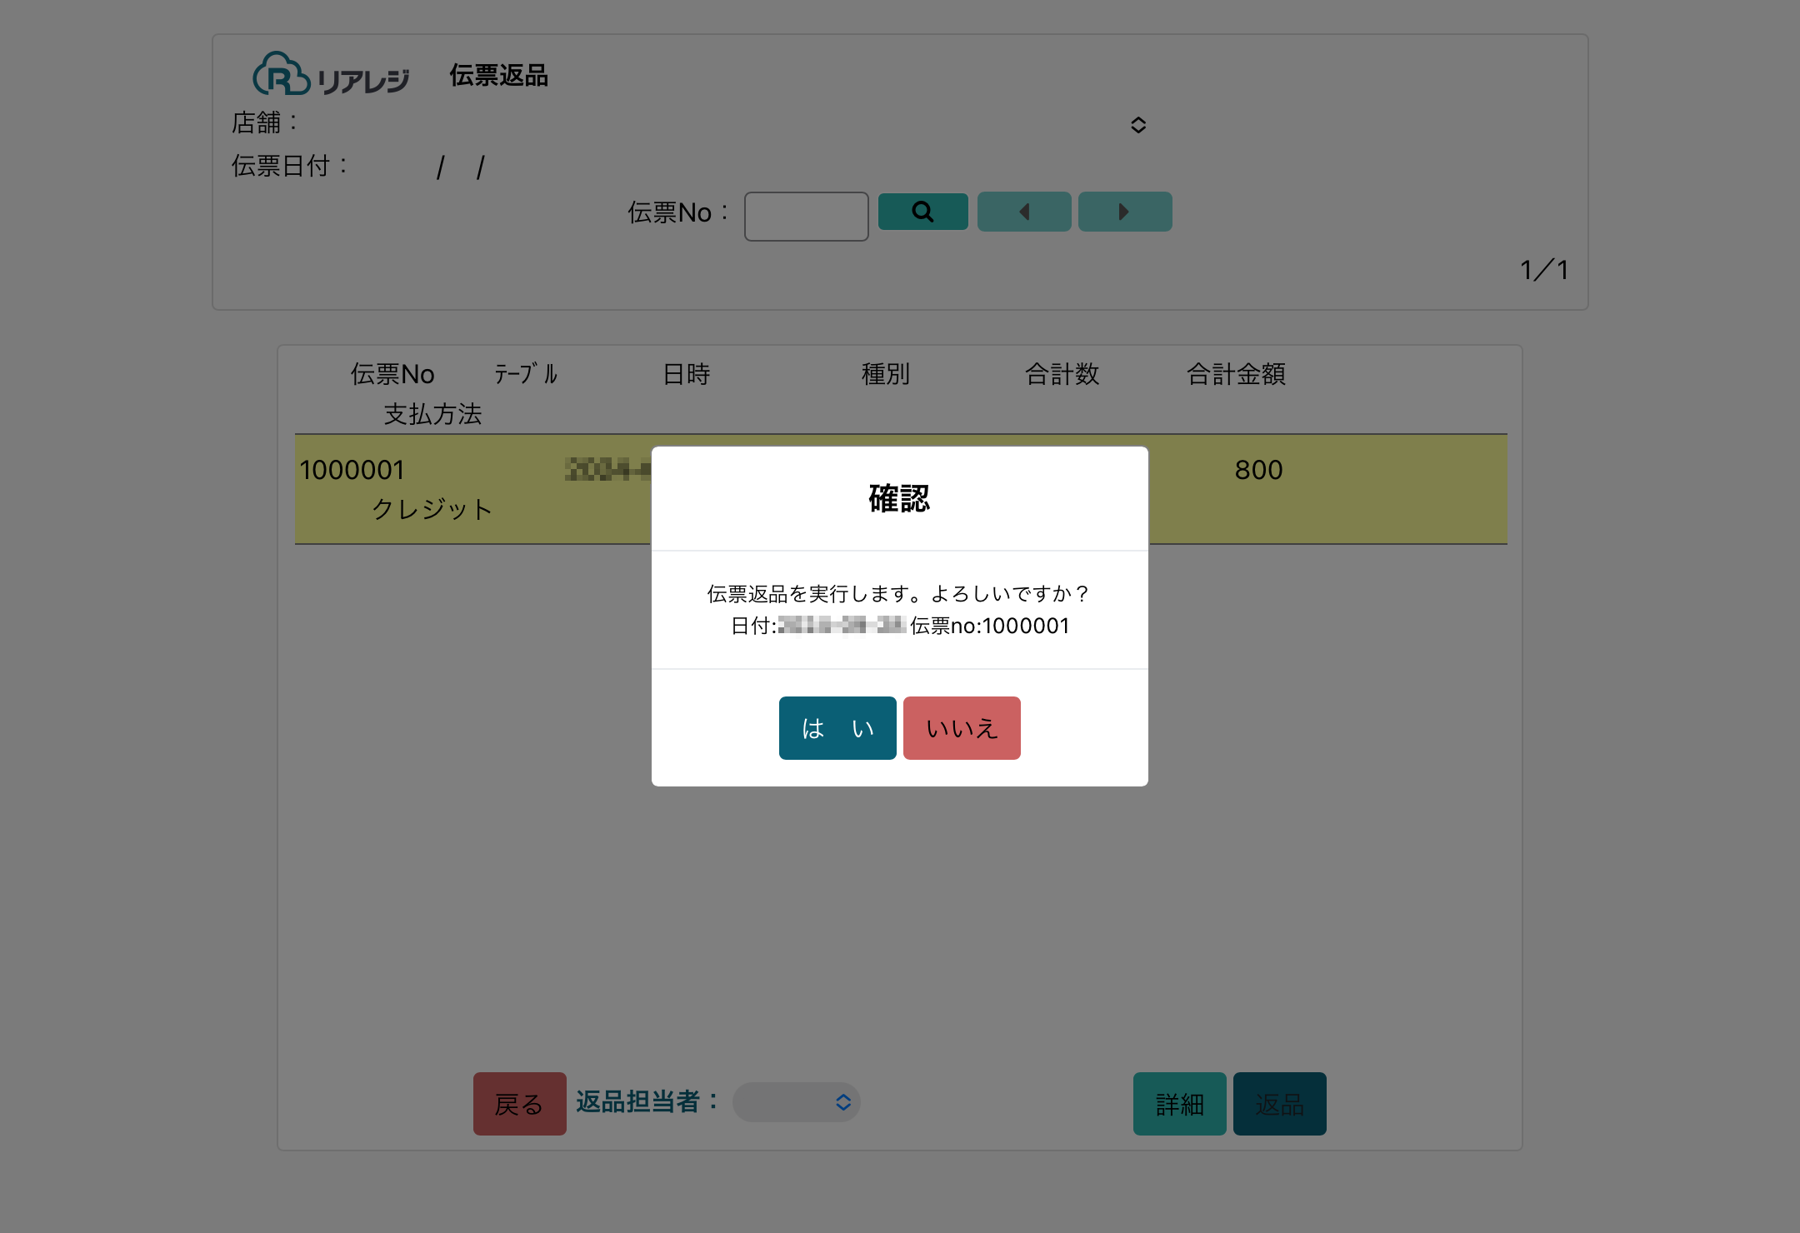
Task: Click the 800 total amount cell
Action: 1257,471
